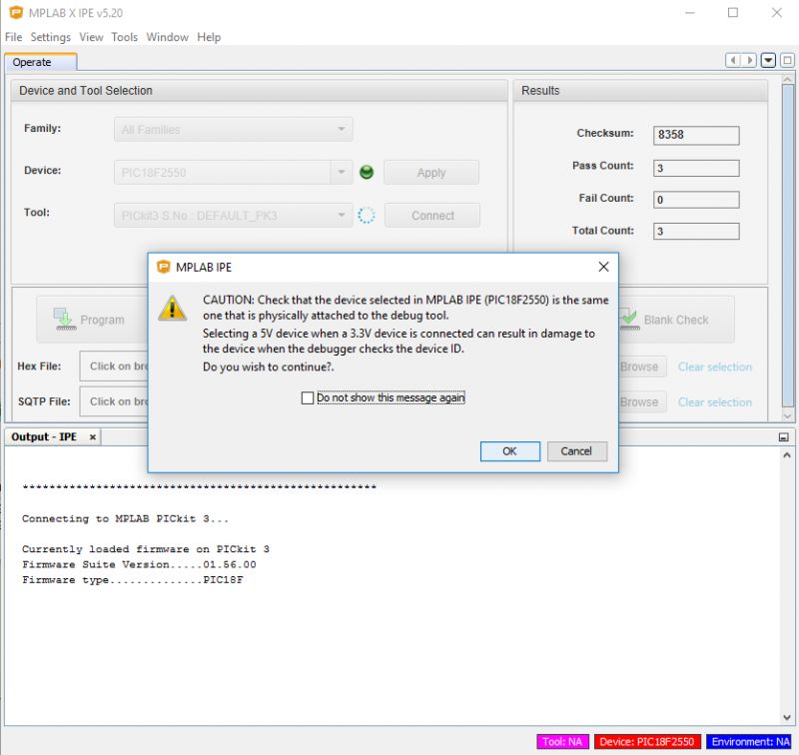Maximize the Operate window panel

pos(787,60)
